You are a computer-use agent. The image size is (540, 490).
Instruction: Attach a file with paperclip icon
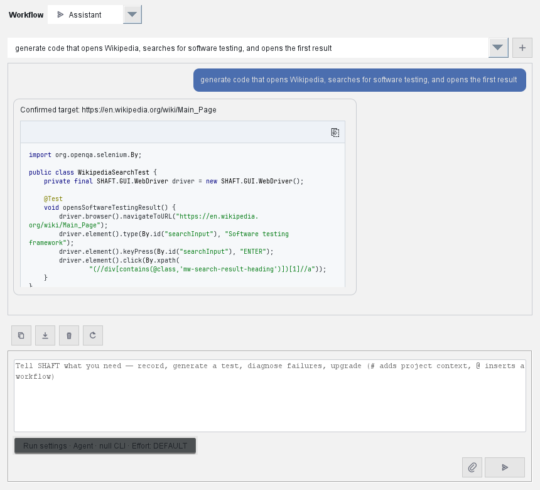pyautogui.click(x=472, y=467)
